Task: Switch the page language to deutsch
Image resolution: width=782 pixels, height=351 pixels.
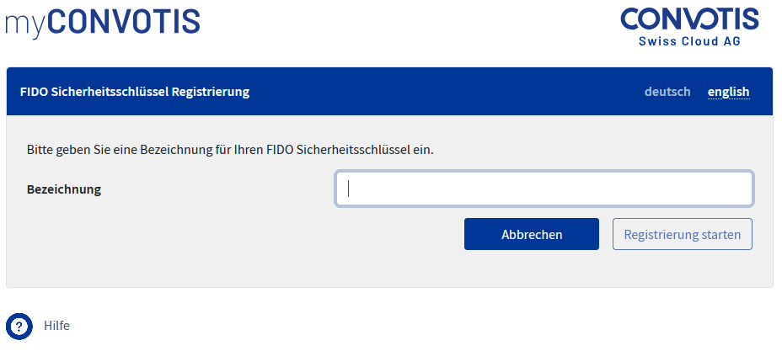Action: 667,92
